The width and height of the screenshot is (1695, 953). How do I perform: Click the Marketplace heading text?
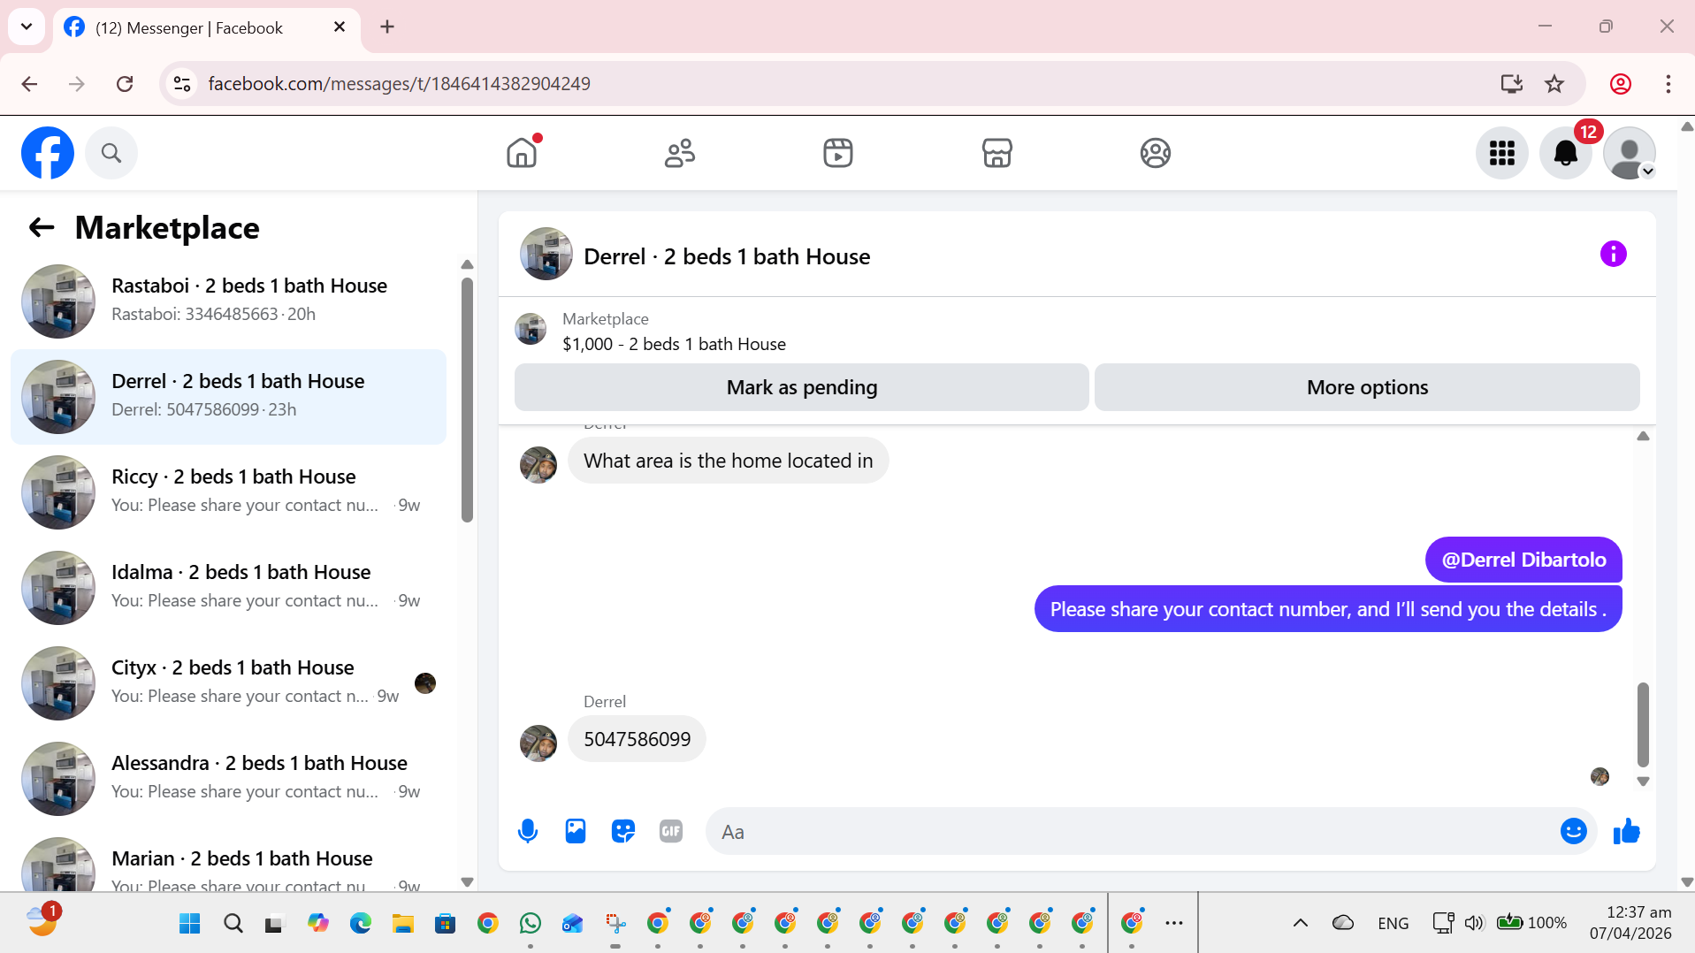click(x=167, y=228)
